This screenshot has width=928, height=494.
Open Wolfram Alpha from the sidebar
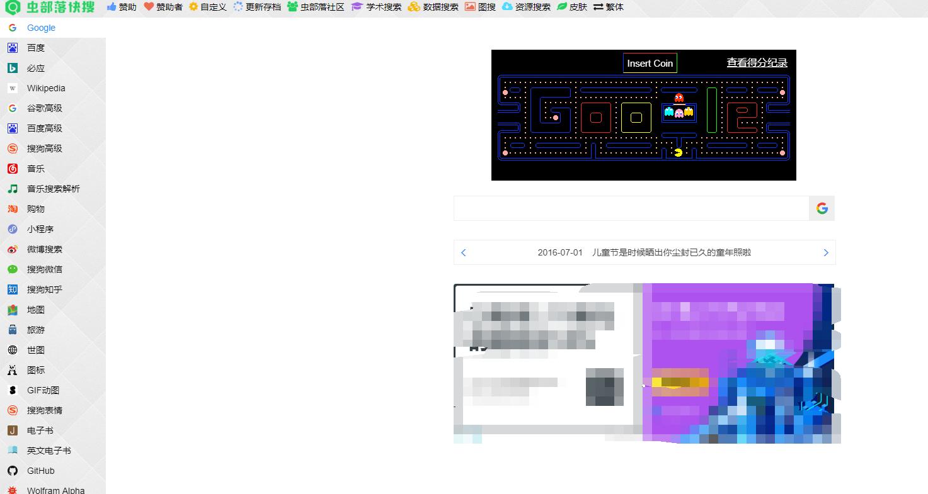pyautogui.click(x=55, y=490)
